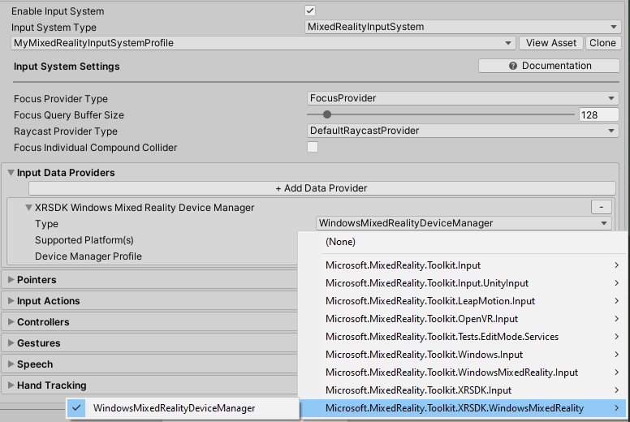
Task: Click the arrow beside Toolkit.LeapMotion.Input entry
Action: [617, 301]
